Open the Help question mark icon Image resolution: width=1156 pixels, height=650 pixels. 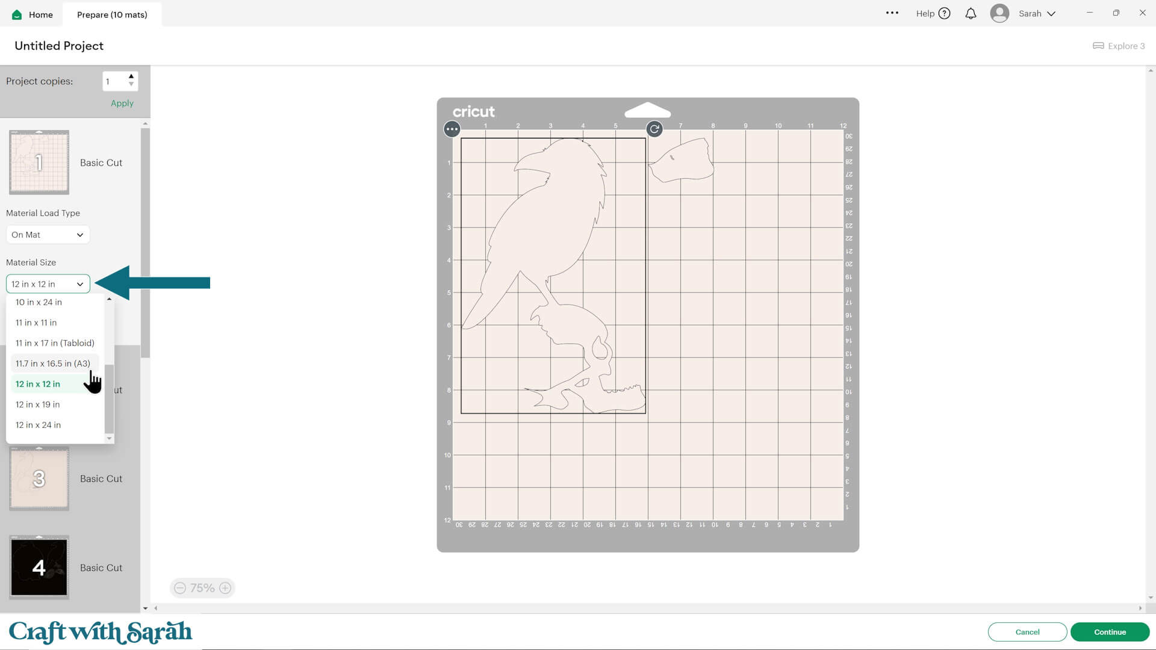(944, 13)
